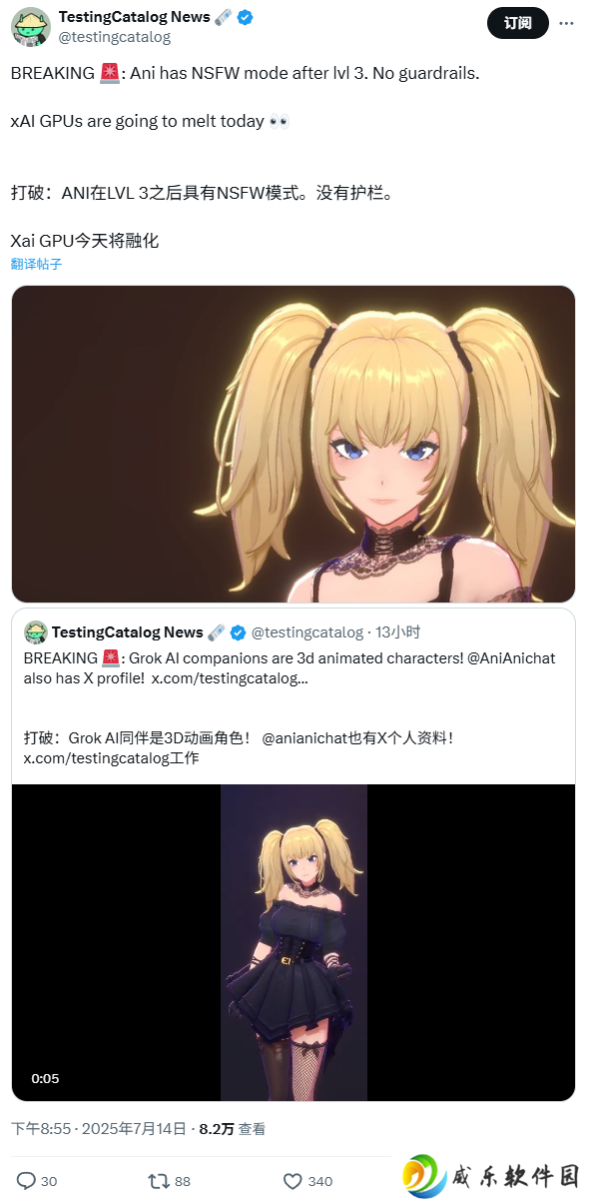Open the three-dot more options menu

click(568, 22)
